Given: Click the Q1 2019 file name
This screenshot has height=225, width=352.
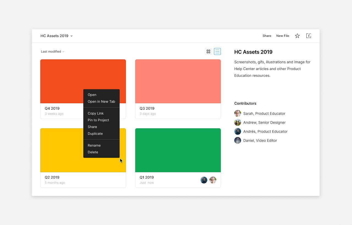Looking at the screenshot, I should click(x=147, y=177).
